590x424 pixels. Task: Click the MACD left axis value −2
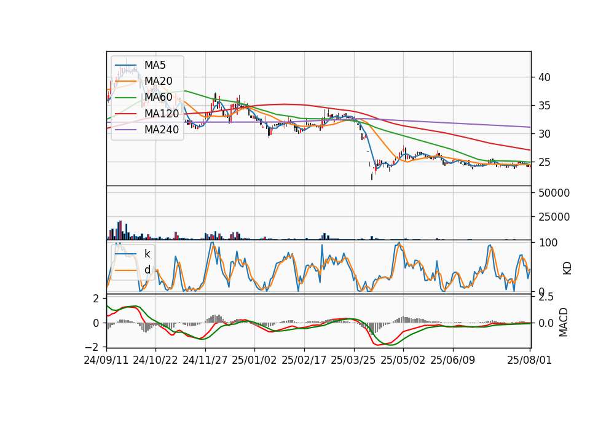click(93, 347)
